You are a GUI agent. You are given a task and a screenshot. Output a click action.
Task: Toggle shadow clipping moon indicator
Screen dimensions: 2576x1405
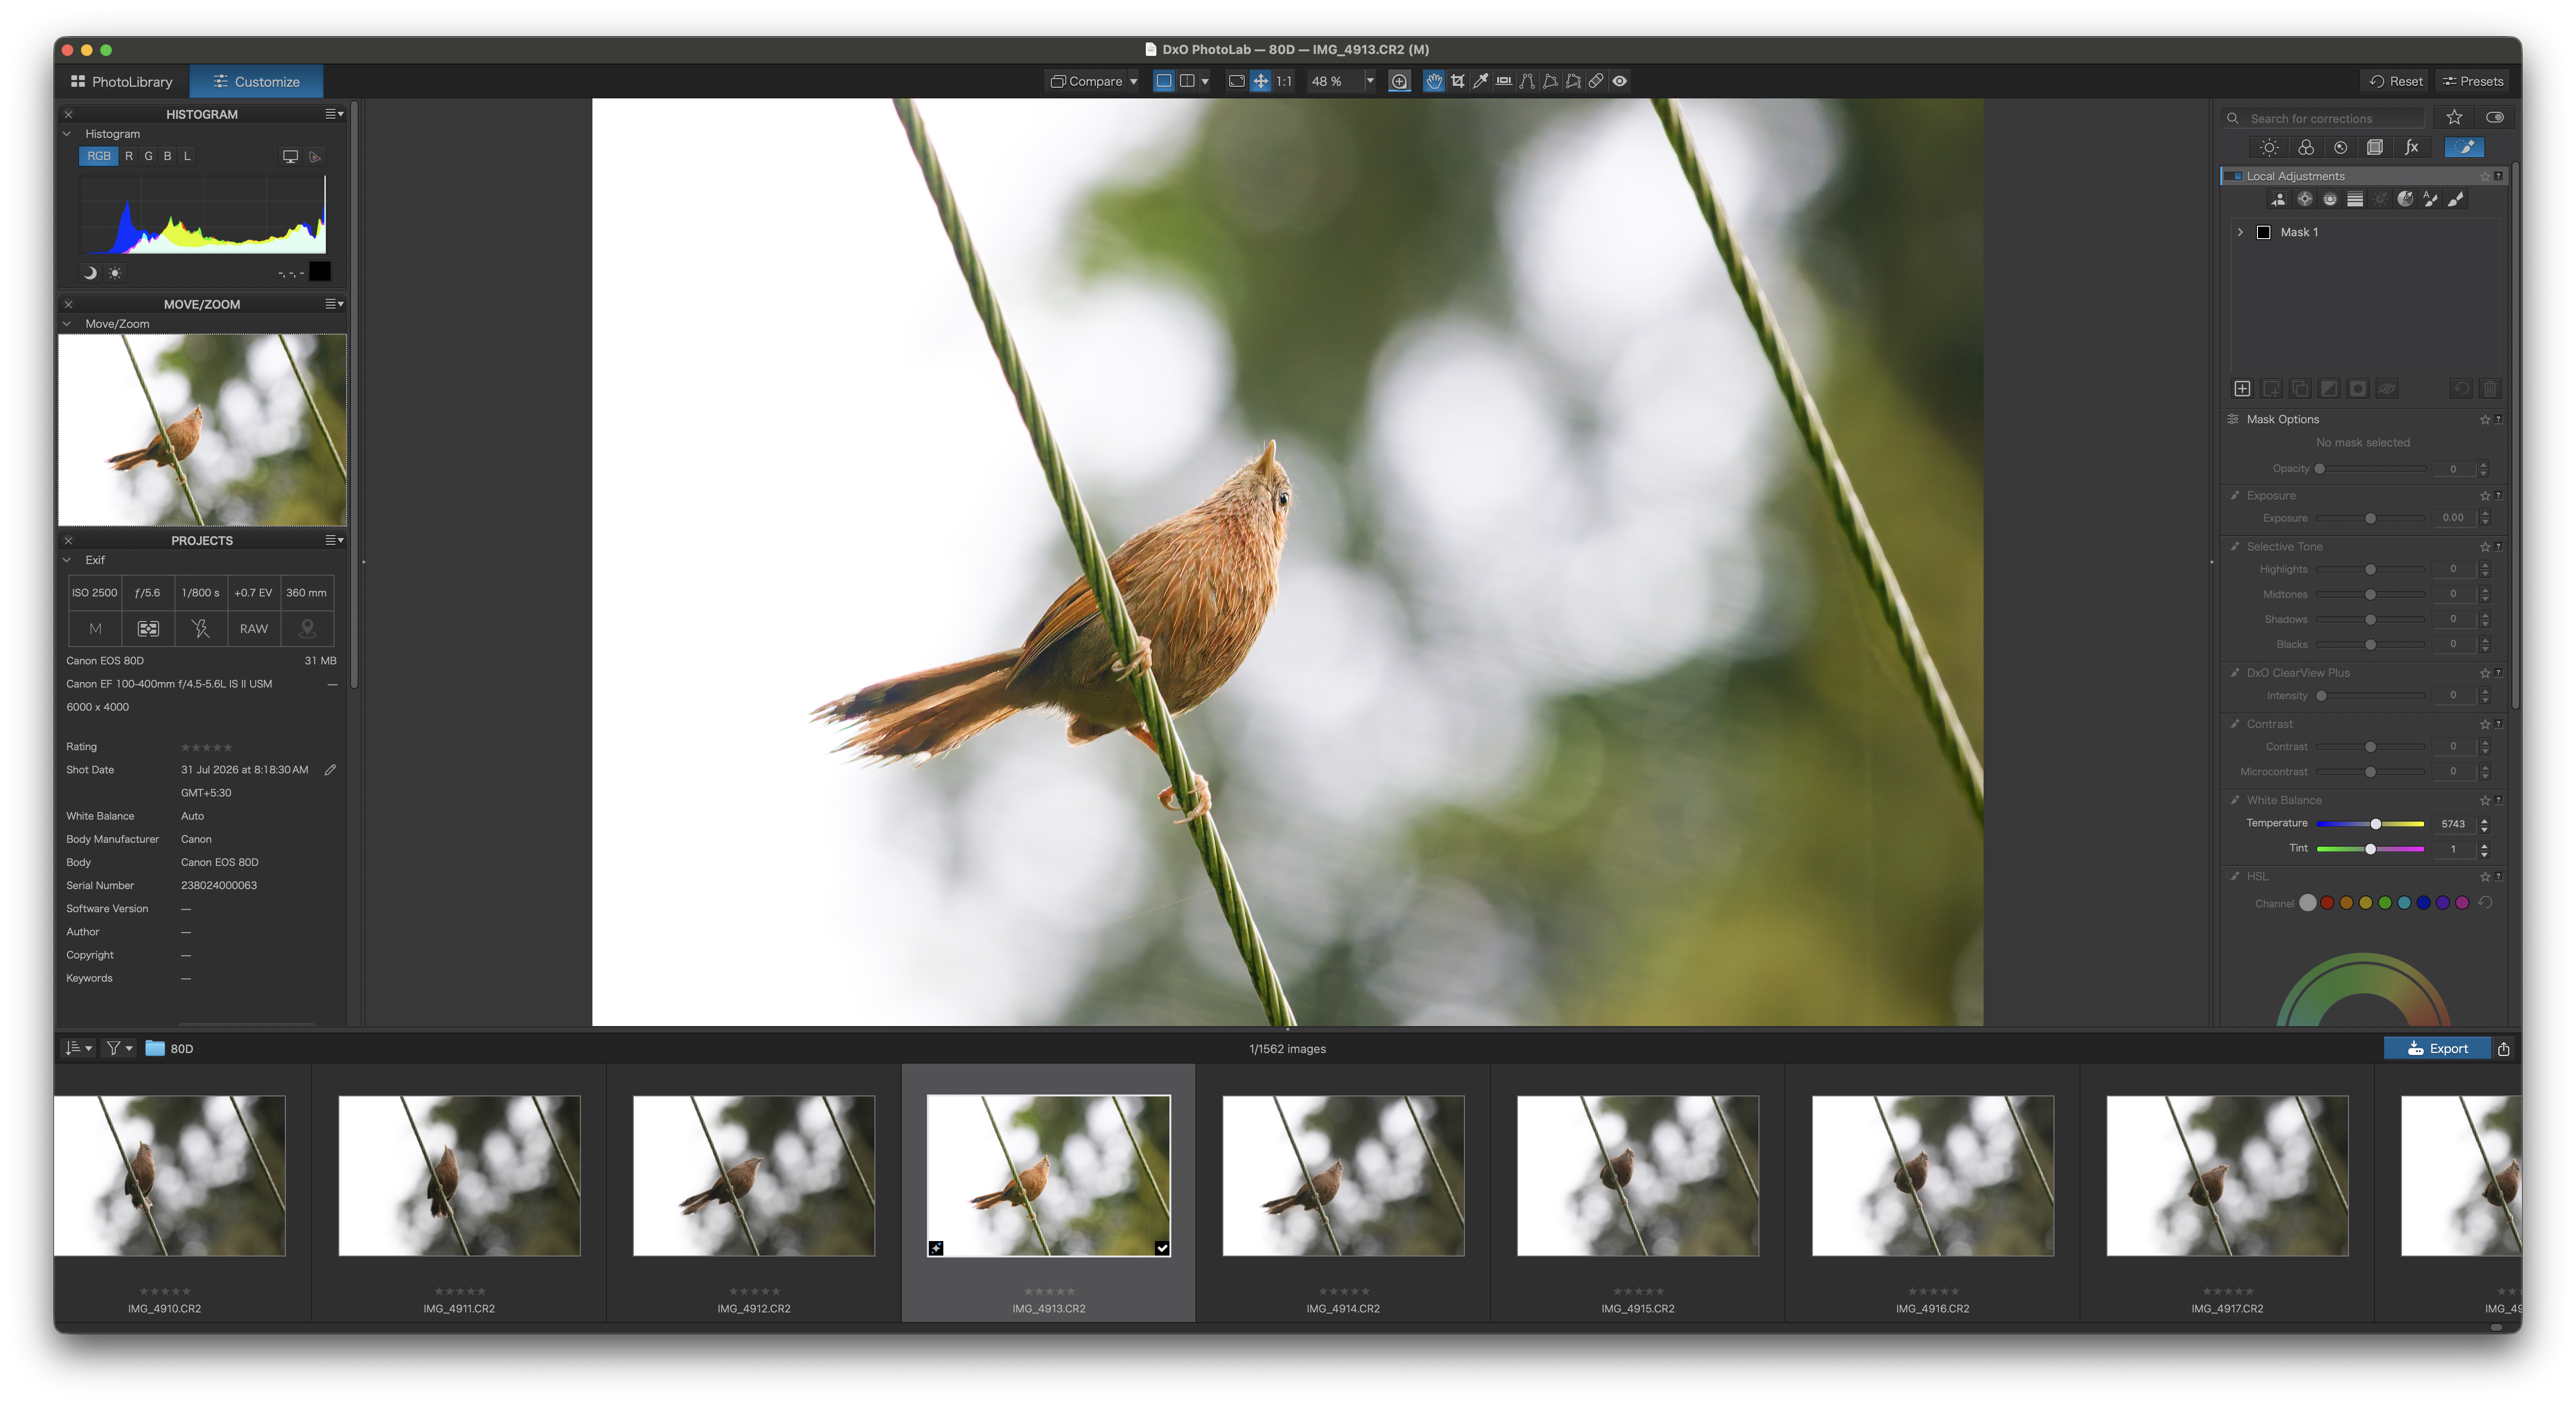(x=90, y=272)
